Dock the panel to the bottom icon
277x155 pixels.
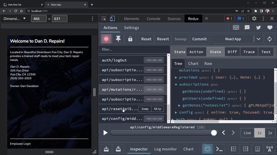(x=258, y=149)
